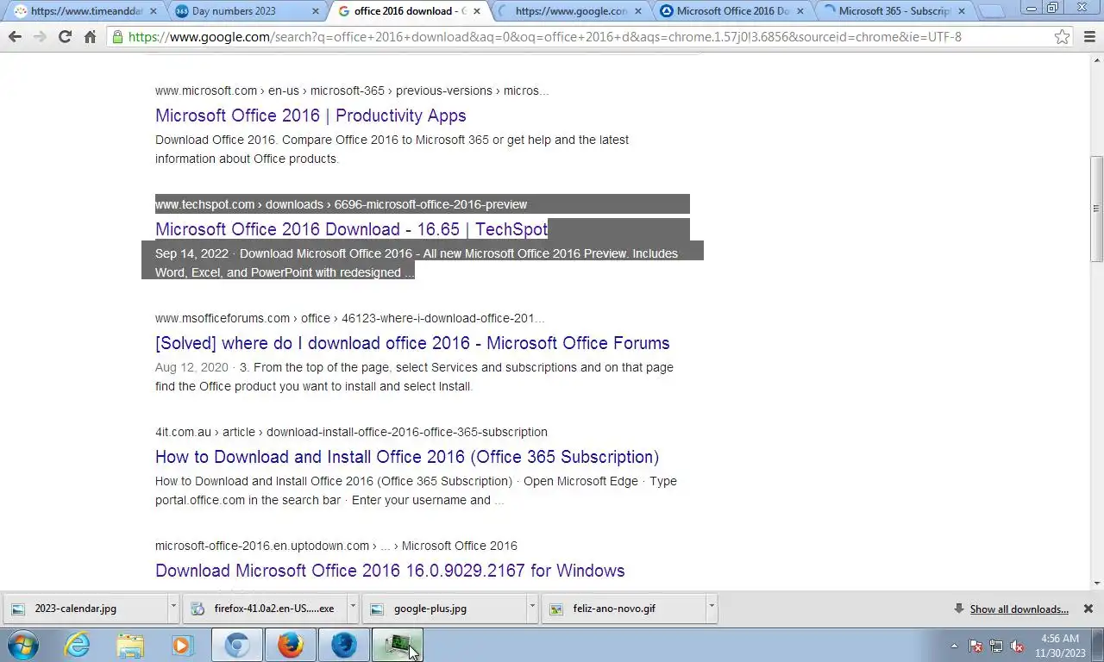Reload the page with the refresh icon
Viewport: 1104px width, 662px height.
click(x=65, y=37)
